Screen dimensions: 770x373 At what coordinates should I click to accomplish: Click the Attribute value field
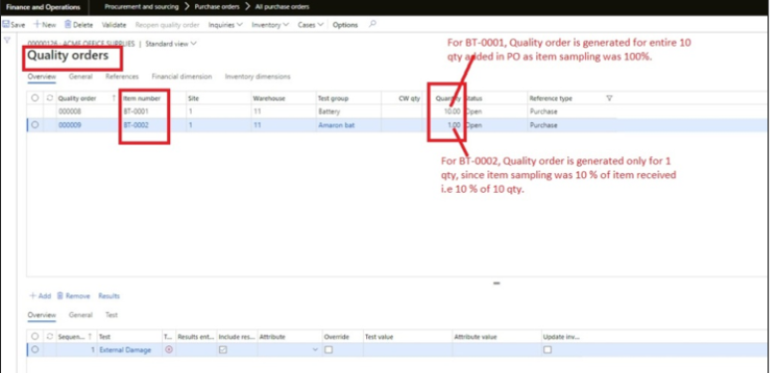tap(496, 350)
